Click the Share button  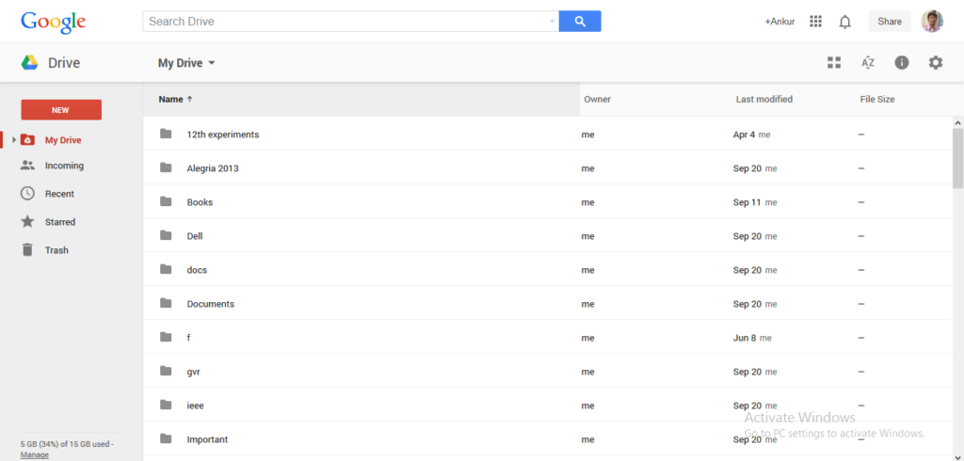pos(889,22)
